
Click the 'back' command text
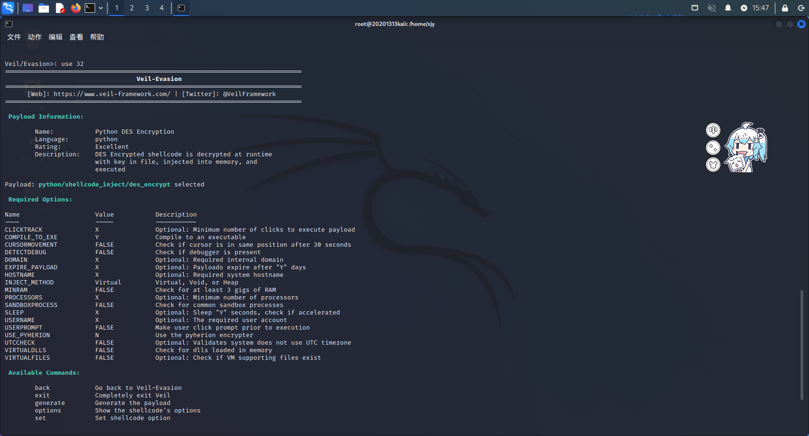pos(42,388)
